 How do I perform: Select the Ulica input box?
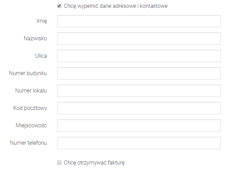139,56
